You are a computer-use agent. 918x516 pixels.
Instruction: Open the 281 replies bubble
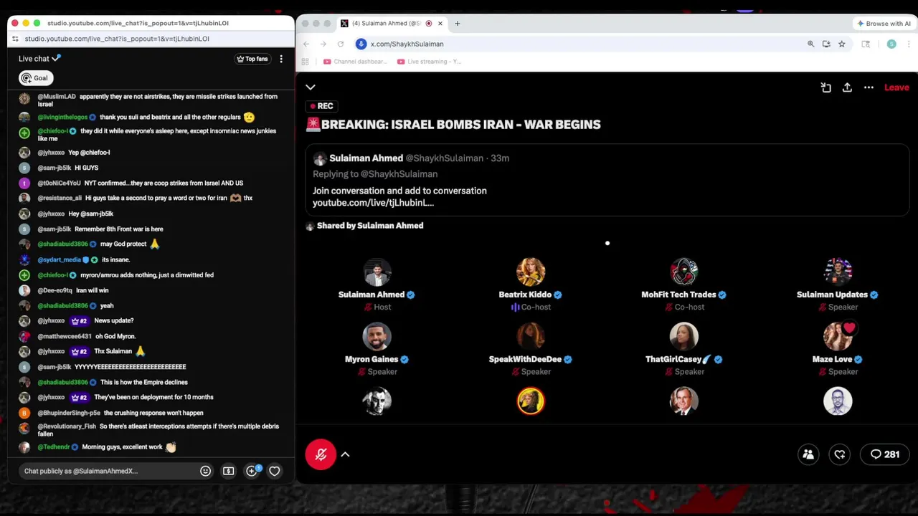tap(884, 454)
